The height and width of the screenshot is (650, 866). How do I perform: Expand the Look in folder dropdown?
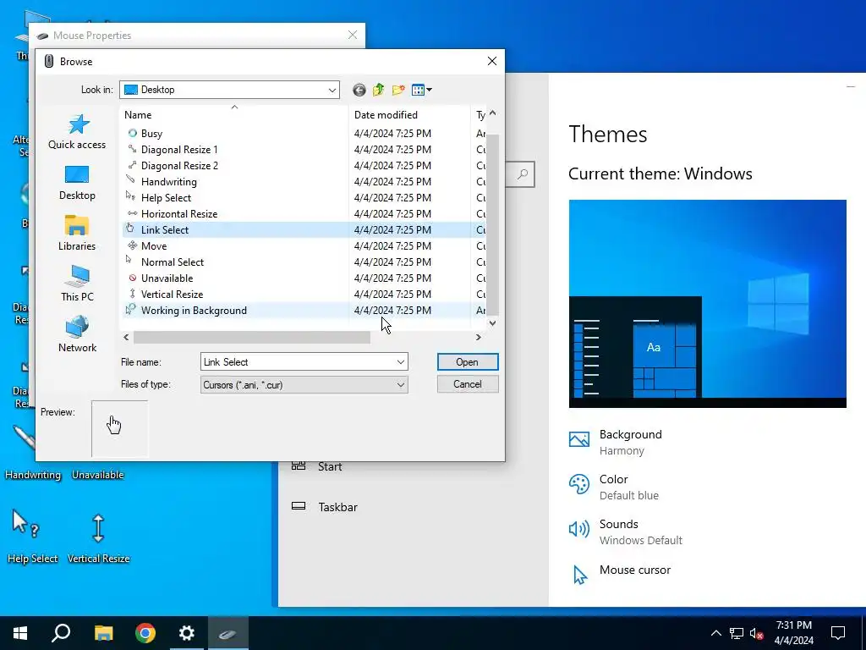pos(332,90)
